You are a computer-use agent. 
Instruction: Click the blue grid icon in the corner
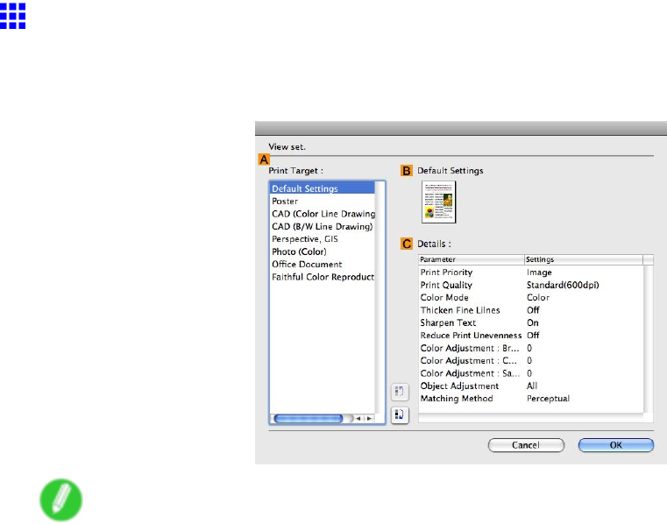13,16
